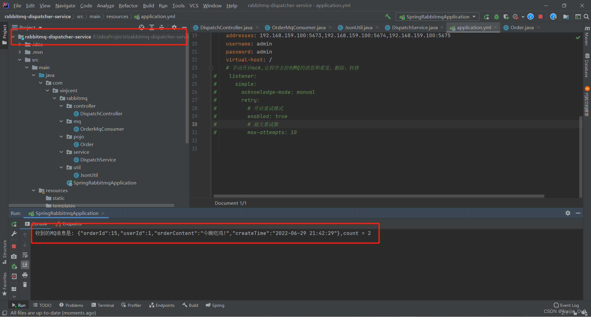Open the Profiler tool window

131,305
